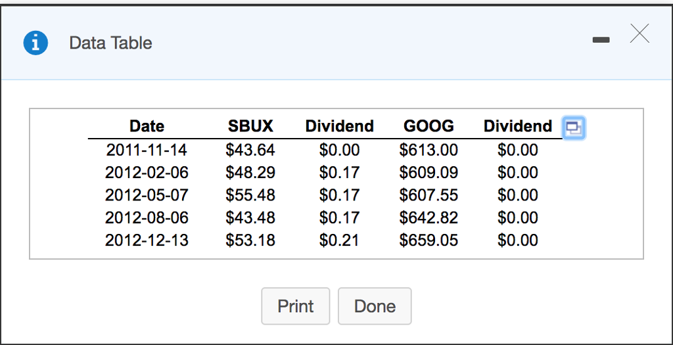Click the copy table icon beside Dividend

pos(574,127)
